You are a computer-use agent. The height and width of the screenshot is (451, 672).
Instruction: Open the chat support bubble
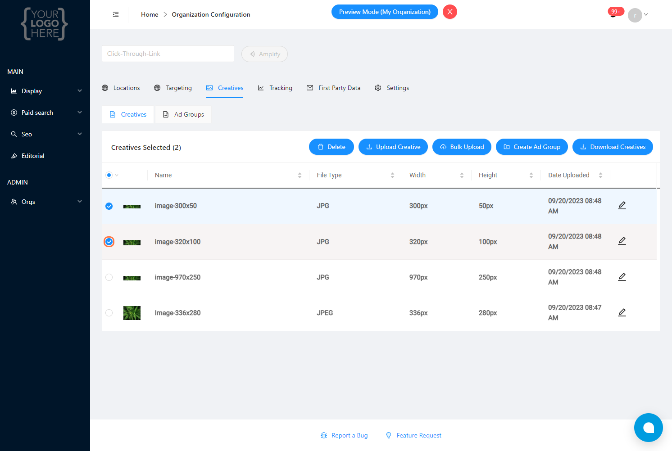coord(648,428)
